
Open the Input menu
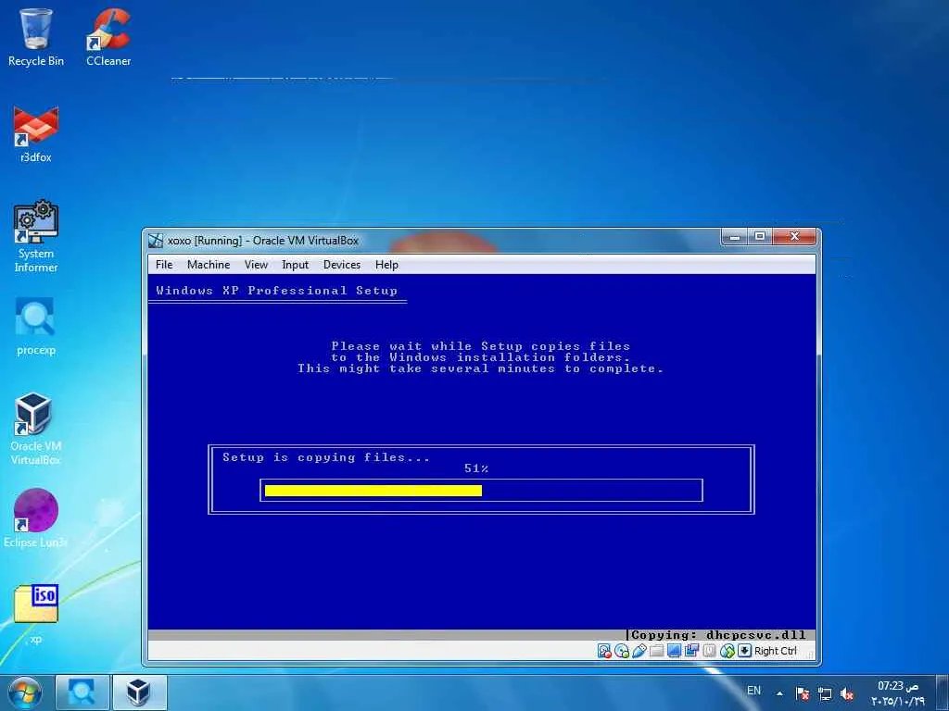tap(296, 264)
